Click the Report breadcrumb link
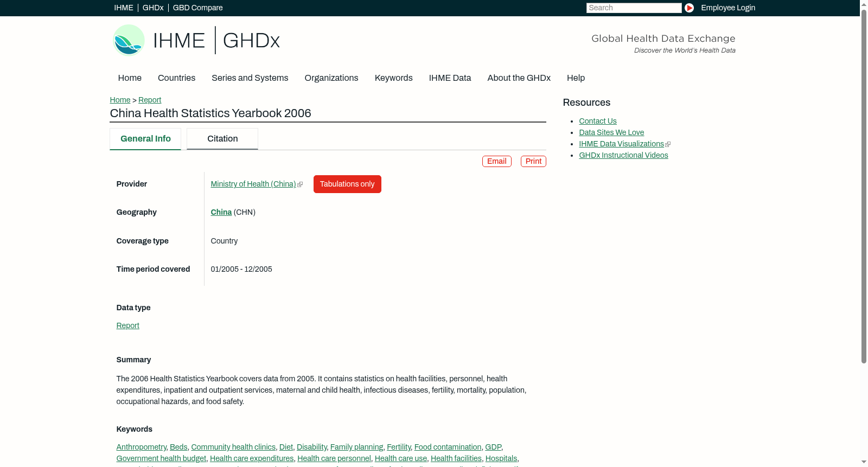 click(150, 100)
